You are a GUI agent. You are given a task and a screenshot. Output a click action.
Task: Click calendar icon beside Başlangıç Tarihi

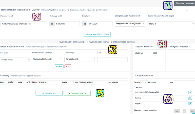pyautogui.click(x=52, y=24)
